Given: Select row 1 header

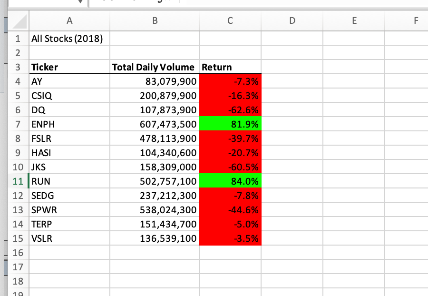Looking at the screenshot, I should tap(18, 39).
